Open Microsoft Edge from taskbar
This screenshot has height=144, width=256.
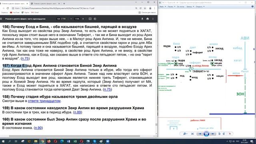coord(62,141)
